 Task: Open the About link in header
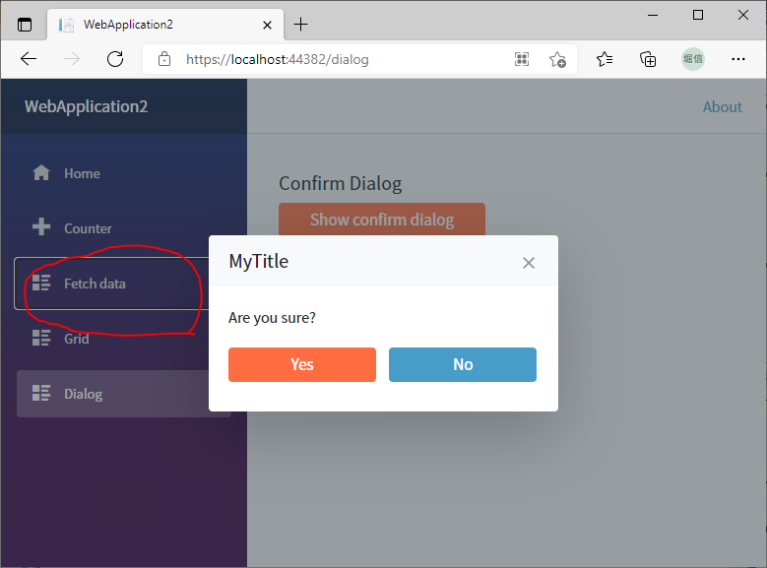pos(722,106)
